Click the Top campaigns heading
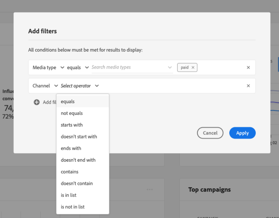Screen dimensions: 279x218 [209, 190]
